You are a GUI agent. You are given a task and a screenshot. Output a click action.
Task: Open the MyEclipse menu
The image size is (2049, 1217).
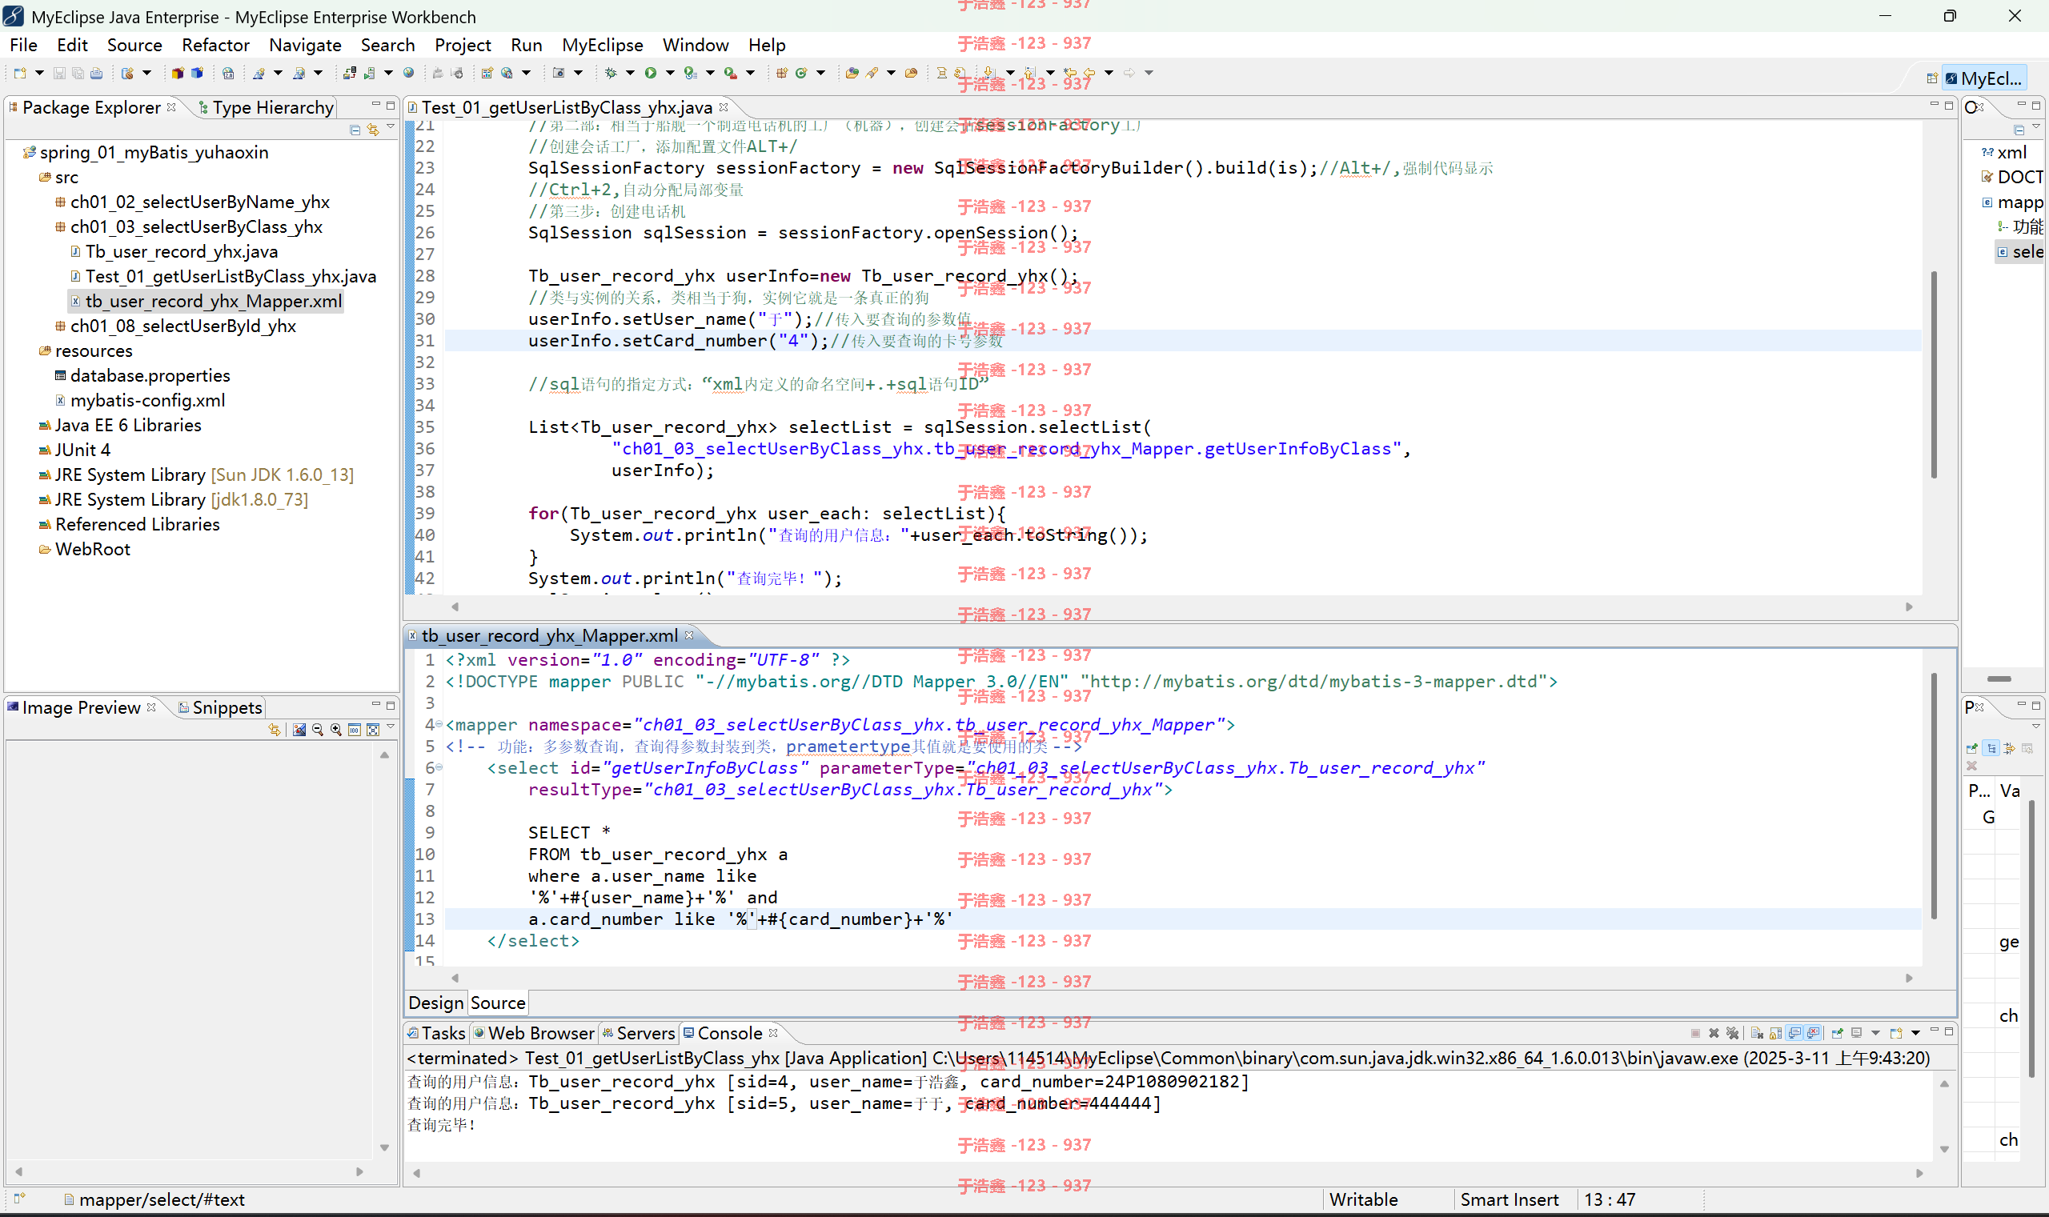point(602,45)
